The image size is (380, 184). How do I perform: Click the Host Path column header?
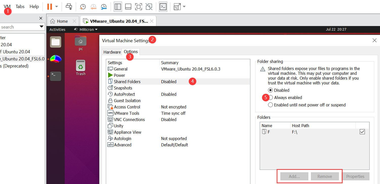coord(323,126)
